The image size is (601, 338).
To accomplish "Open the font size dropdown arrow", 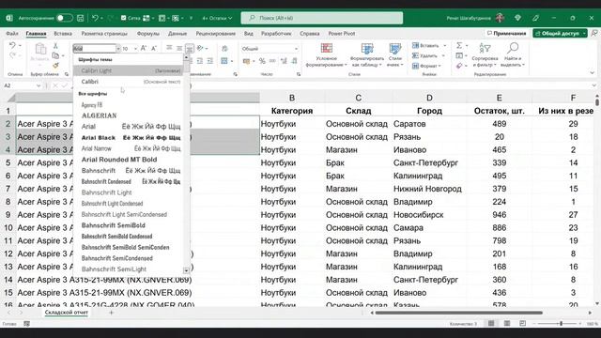I will pos(135,49).
